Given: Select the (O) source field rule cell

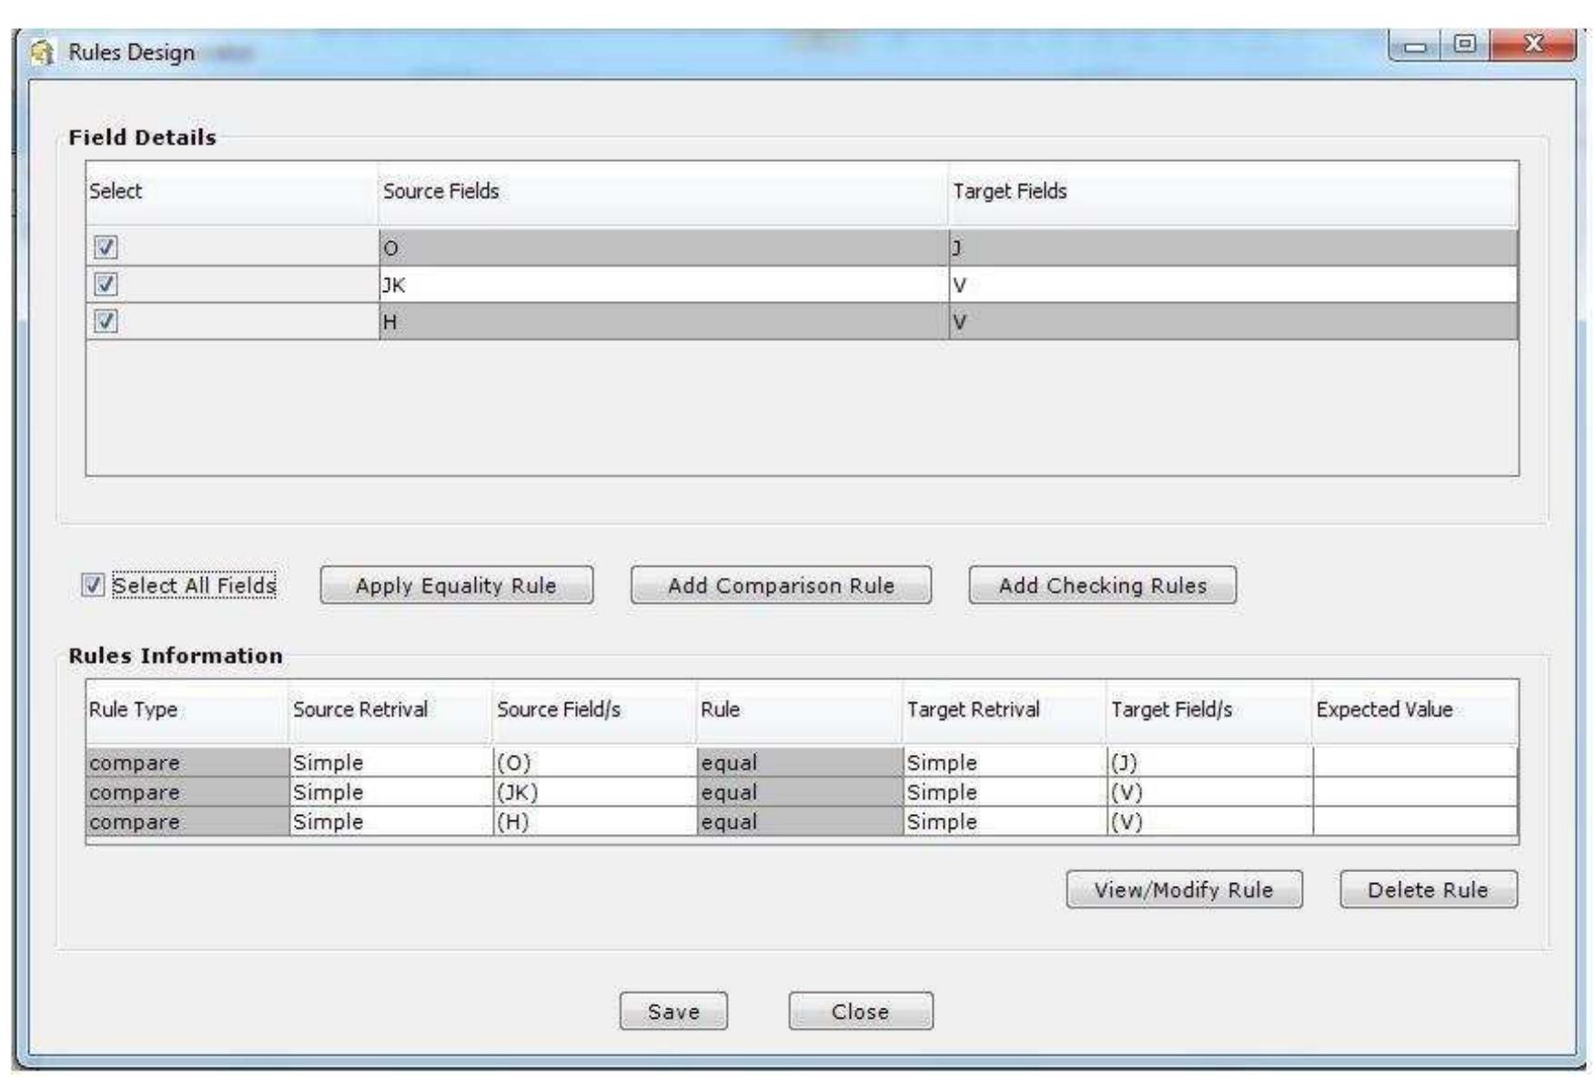Looking at the screenshot, I should pyautogui.click(x=594, y=762).
